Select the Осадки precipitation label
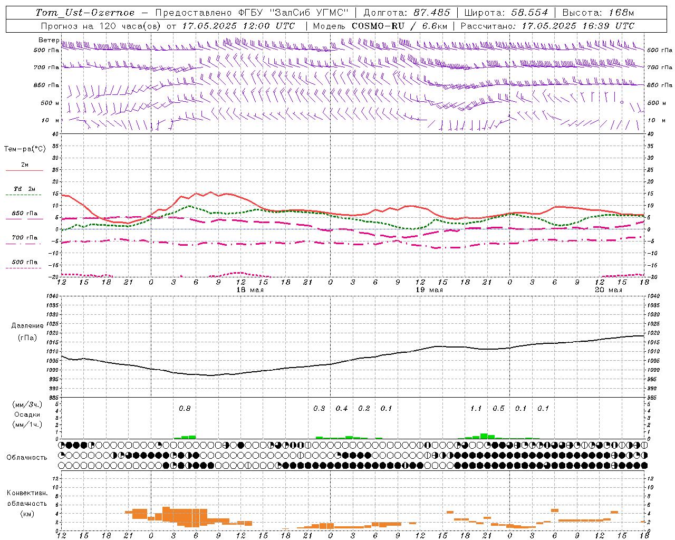The height and width of the screenshot is (540, 675). click(27, 414)
